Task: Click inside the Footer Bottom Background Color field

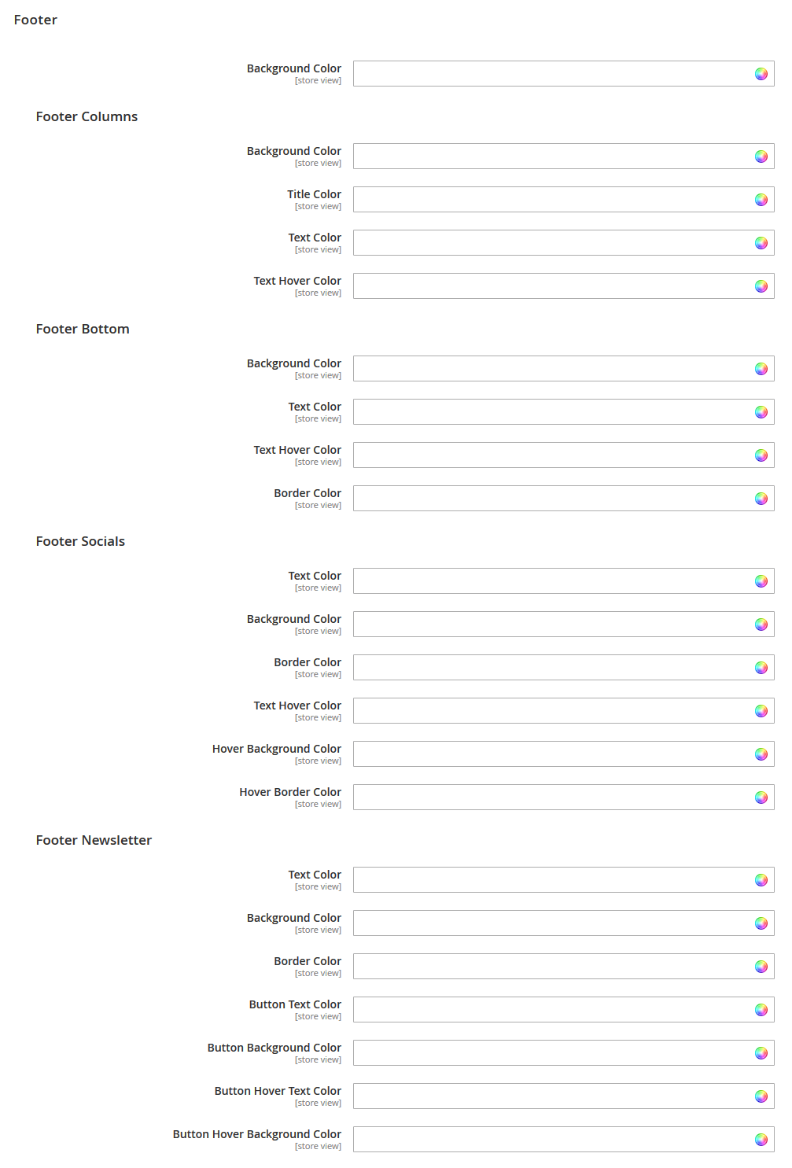Action: pyautogui.click(x=551, y=368)
